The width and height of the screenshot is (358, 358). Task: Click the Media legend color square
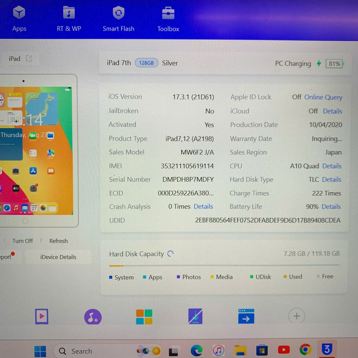click(212, 277)
